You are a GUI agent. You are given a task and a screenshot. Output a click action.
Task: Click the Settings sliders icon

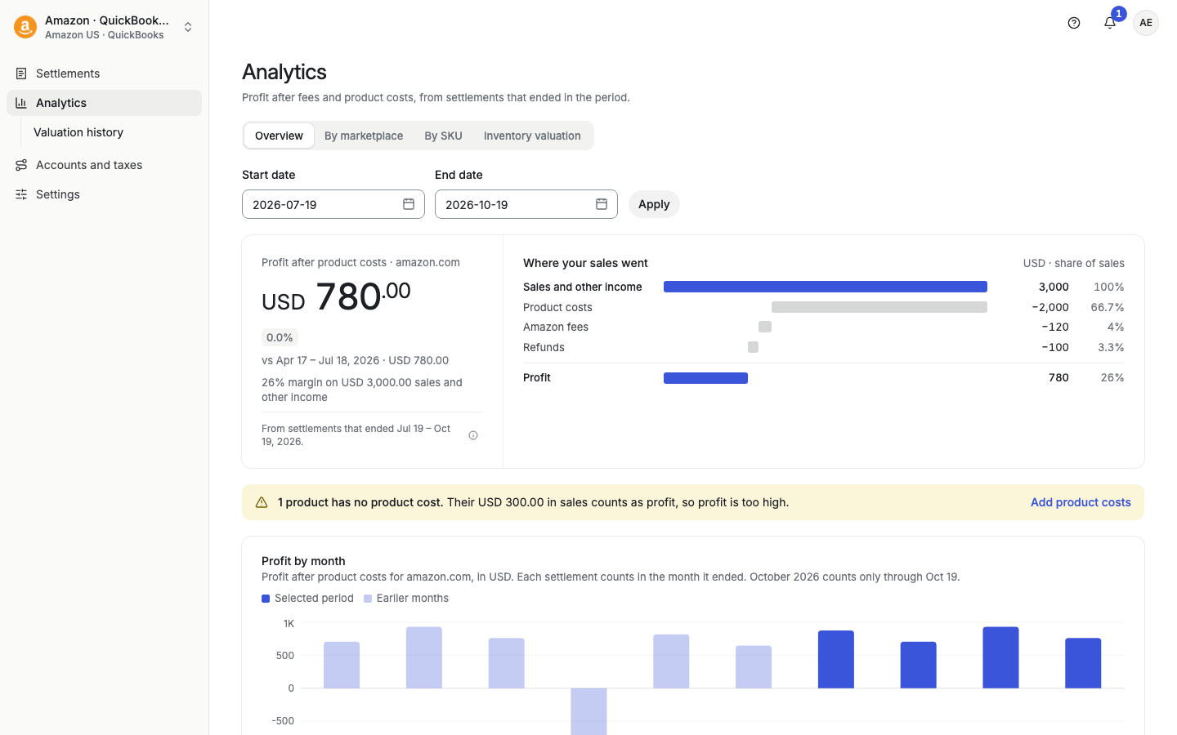click(21, 194)
